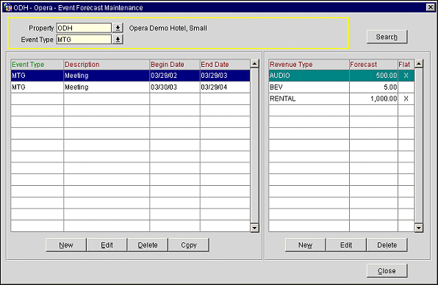Click Delete under the revenue type grid
The width and height of the screenshot is (438, 285).
pos(387,245)
